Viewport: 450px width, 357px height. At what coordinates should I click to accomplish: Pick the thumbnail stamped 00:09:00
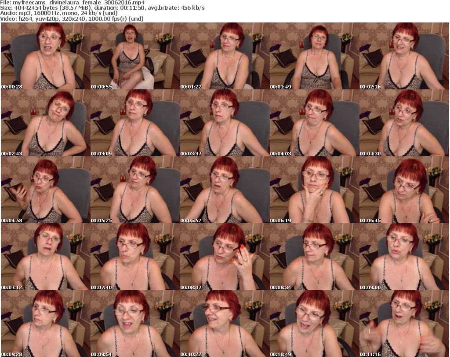pos(404,257)
